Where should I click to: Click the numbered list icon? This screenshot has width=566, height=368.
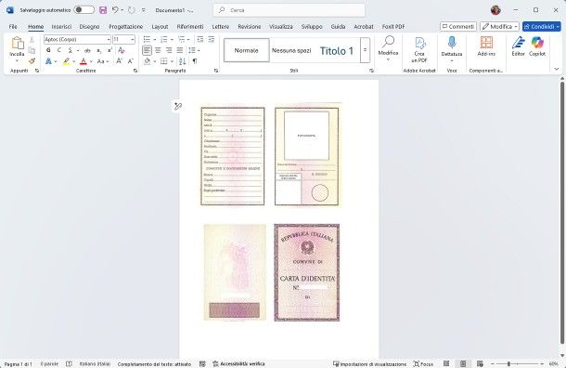(x=164, y=39)
